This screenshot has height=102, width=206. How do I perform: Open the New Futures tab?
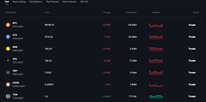tap(70, 2)
